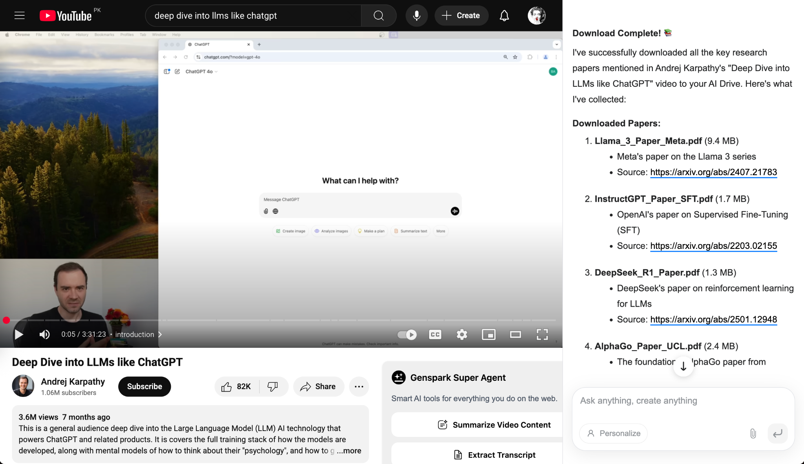The width and height of the screenshot is (804, 464).
Task: Click the search magnifier button
Action: point(378,16)
